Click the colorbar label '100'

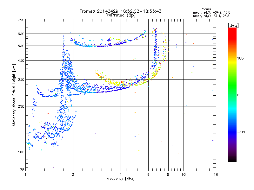coord(240,58)
